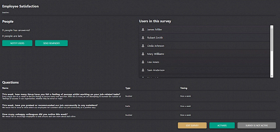The width and height of the screenshot is (280, 132).
Task: Click the unhappy colleagues question
Action: [35, 114]
